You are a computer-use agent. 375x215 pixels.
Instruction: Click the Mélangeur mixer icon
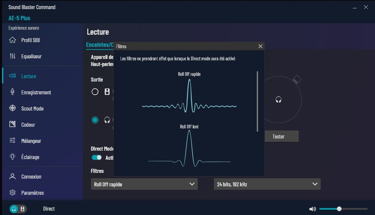tap(12, 141)
